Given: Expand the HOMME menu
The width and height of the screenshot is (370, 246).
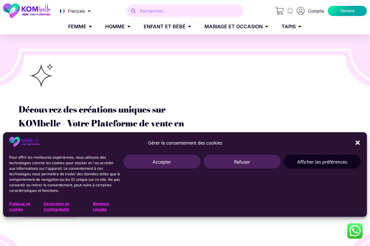Looking at the screenshot, I should click(118, 26).
